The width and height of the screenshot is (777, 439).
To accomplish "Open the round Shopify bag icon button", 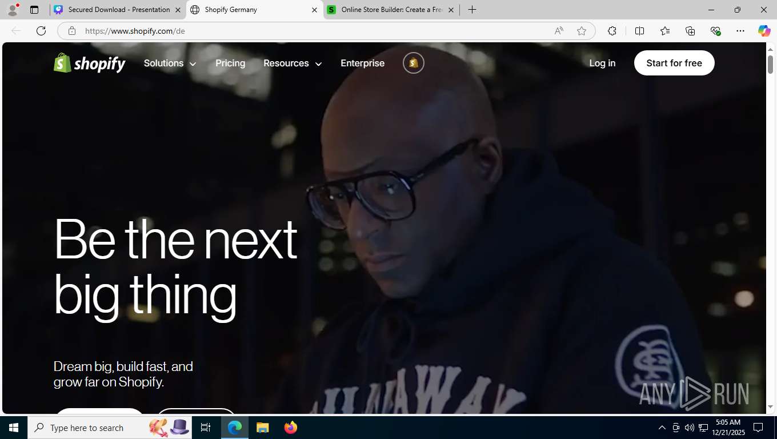I will [414, 63].
